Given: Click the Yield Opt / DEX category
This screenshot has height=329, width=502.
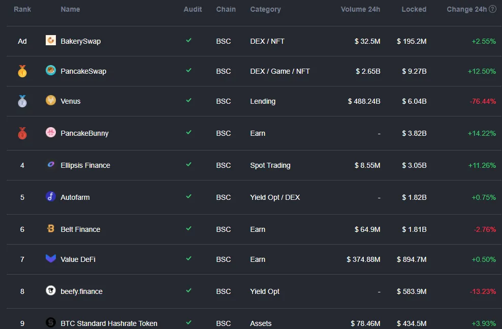Looking at the screenshot, I should 275,197.
